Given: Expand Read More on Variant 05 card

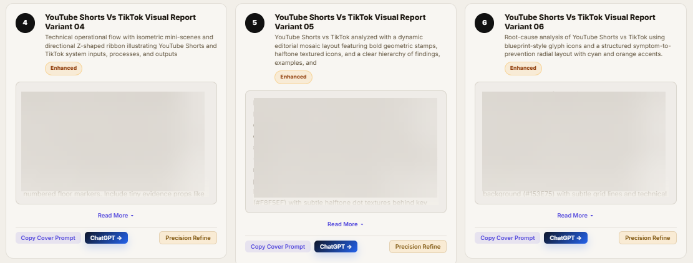Looking at the screenshot, I should 346,224.
